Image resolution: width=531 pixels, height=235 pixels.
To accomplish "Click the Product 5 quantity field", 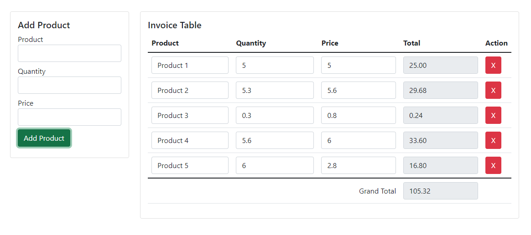I will click(x=275, y=165).
